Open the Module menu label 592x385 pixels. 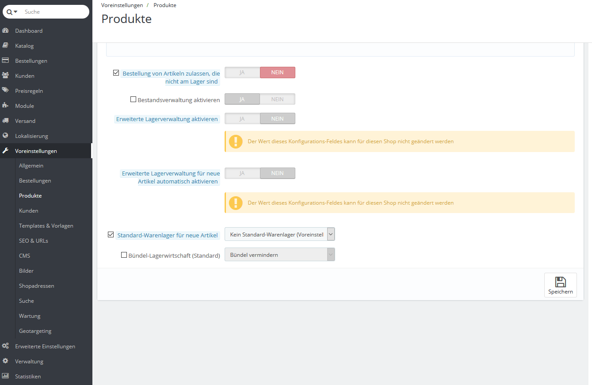[24, 106]
